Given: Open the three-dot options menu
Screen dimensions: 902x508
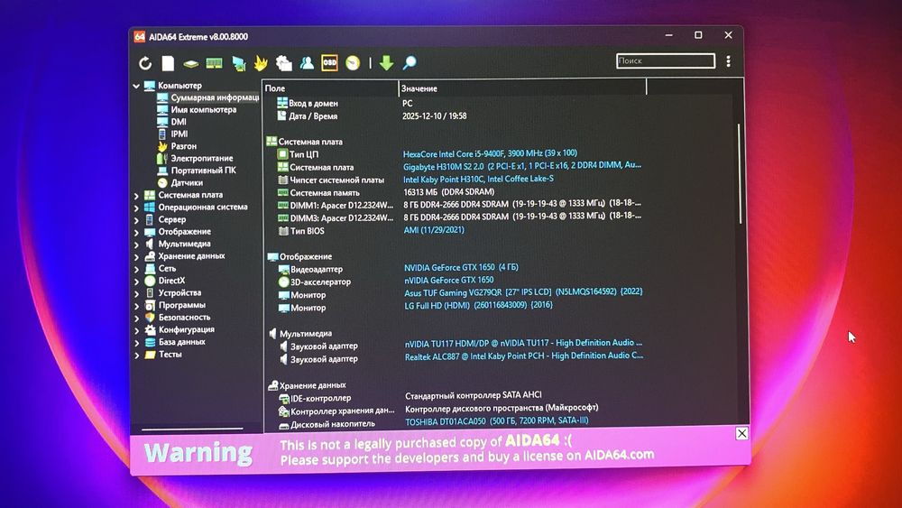Looking at the screenshot, I should tap(728, 61).
